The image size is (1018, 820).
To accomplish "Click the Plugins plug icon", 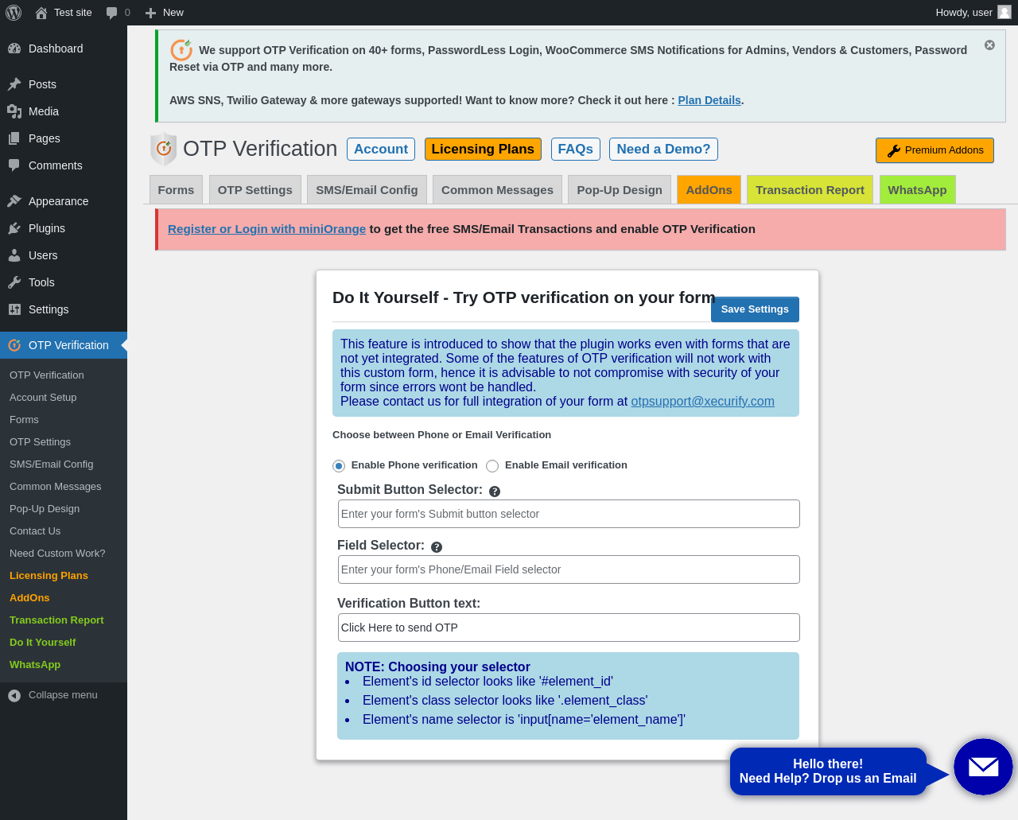I will [x=14, y=228].
